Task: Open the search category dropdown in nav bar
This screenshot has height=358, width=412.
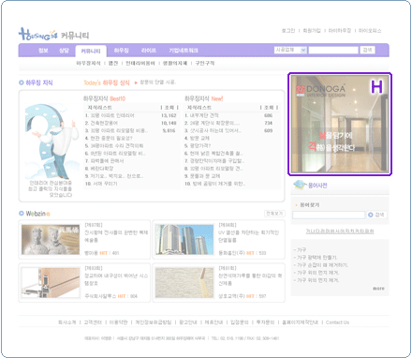Action: click(x=290, y=50)
